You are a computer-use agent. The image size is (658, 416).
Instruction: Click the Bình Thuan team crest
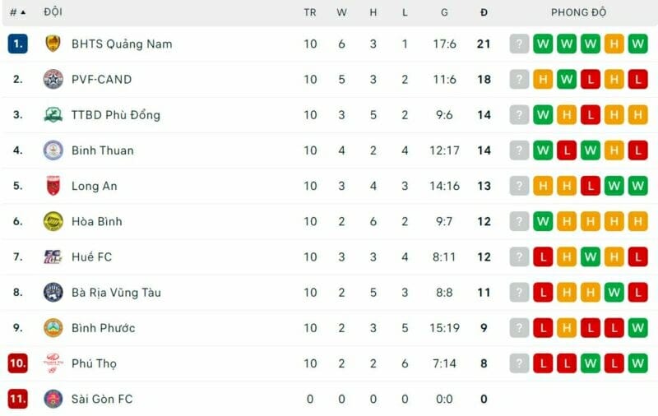pyautogui.click(x=53, y=150)
